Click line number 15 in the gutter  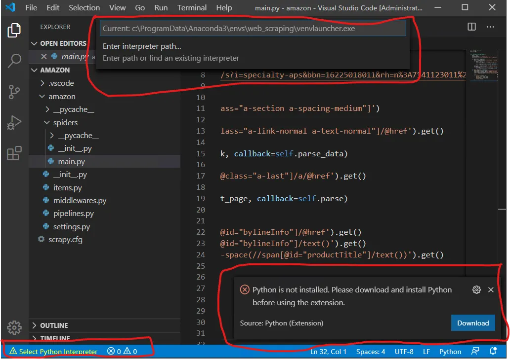tap(200, 153)
